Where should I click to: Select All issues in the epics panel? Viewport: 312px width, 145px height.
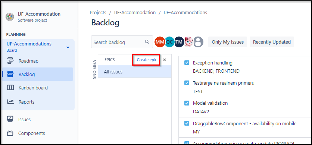(134, 72)
